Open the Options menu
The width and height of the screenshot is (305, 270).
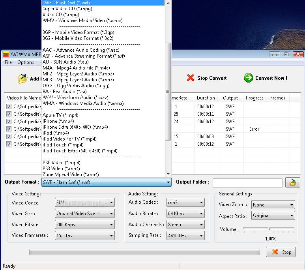[26, 62]
